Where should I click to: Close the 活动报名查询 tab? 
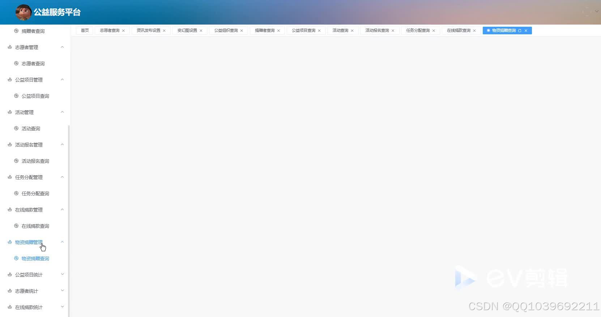coord(393,31)
